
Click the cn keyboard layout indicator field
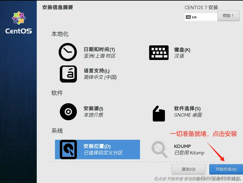pyautogui.click(x=201, y=17)
